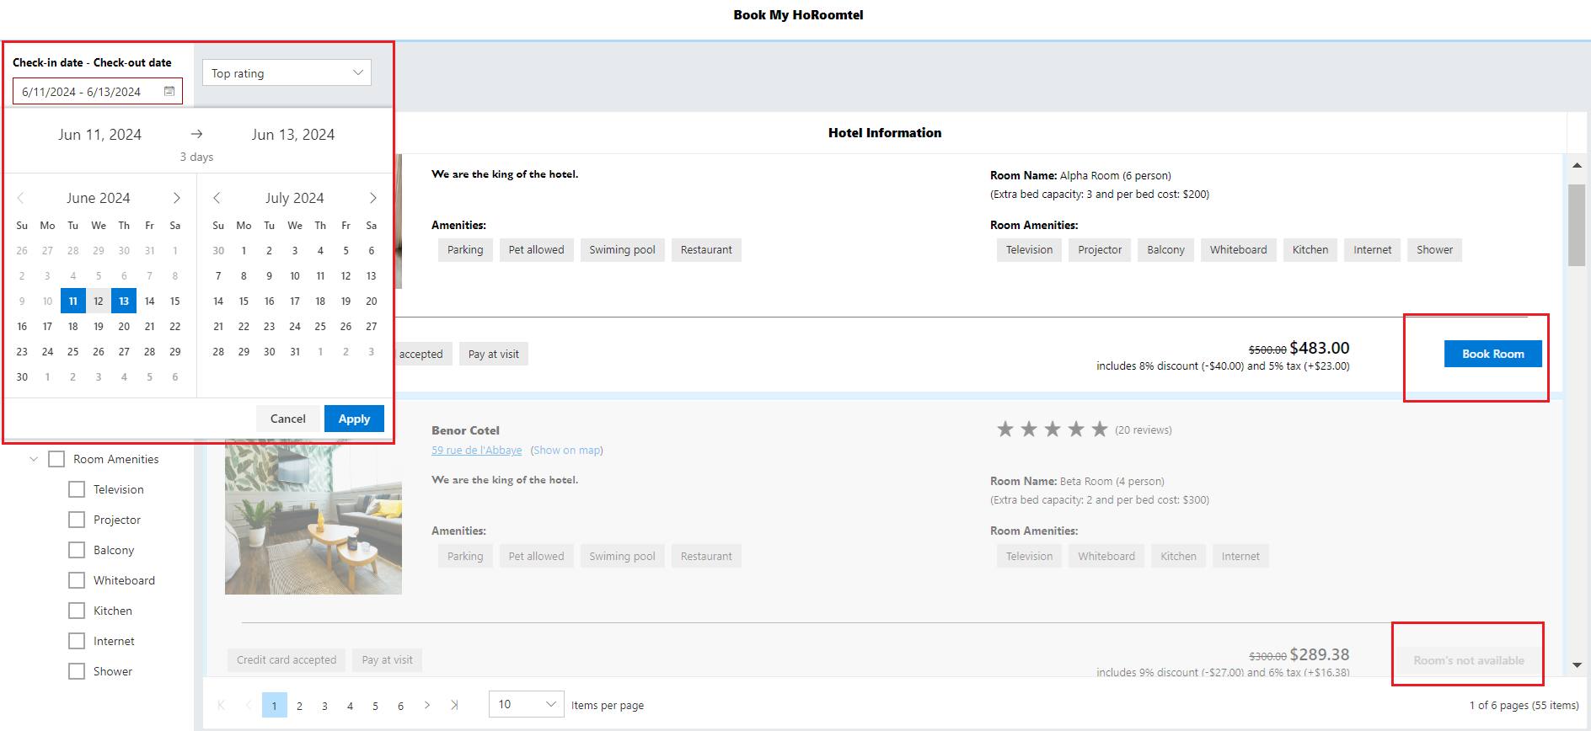Image resolution: width=1591 pixels, height=731 pixels.
Task: Collapse the Room Amenities tree section
Action: point(34,459)
